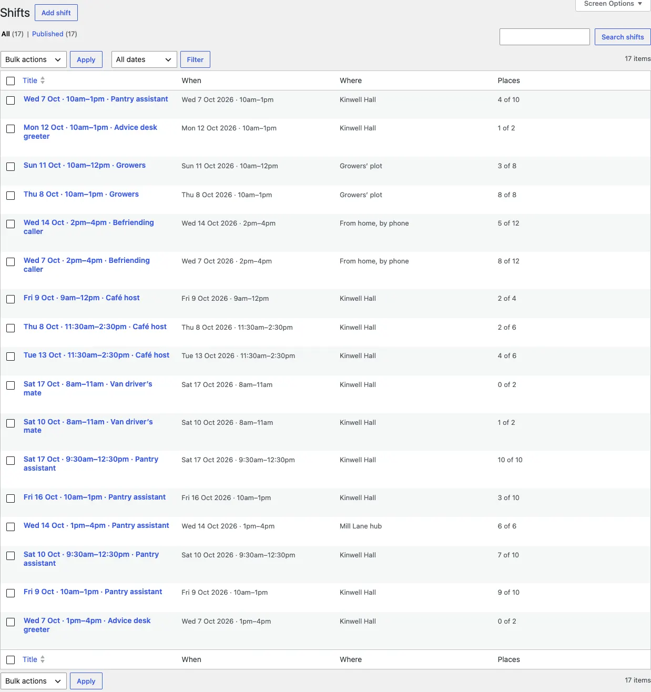Screen dimensions: 651x692
Task: Tick the select-all checkbox in table footer
Action: point(11,660)
